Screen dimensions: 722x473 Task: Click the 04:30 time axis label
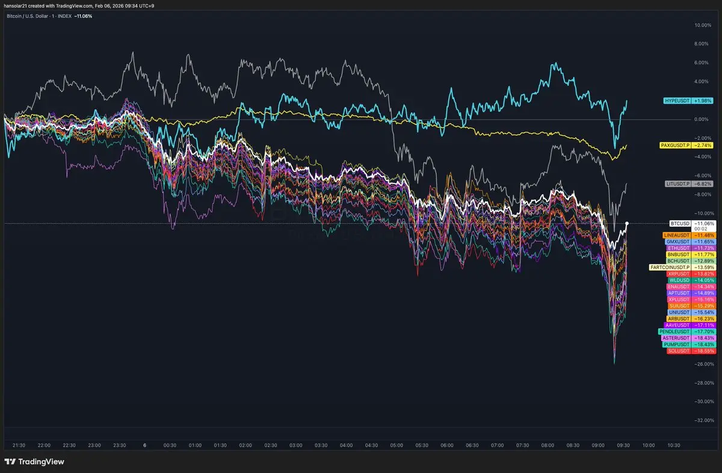371,445
